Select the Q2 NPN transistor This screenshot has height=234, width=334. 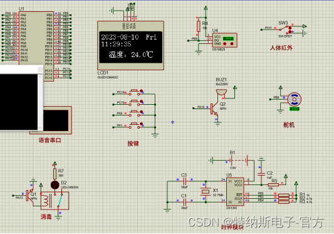[x=214, y=109]
